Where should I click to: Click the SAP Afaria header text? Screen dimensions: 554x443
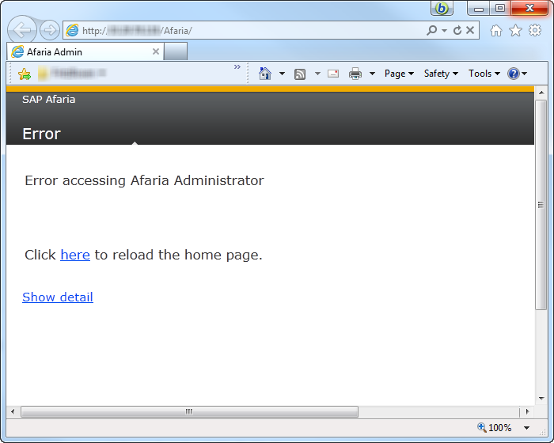(49, 100)
